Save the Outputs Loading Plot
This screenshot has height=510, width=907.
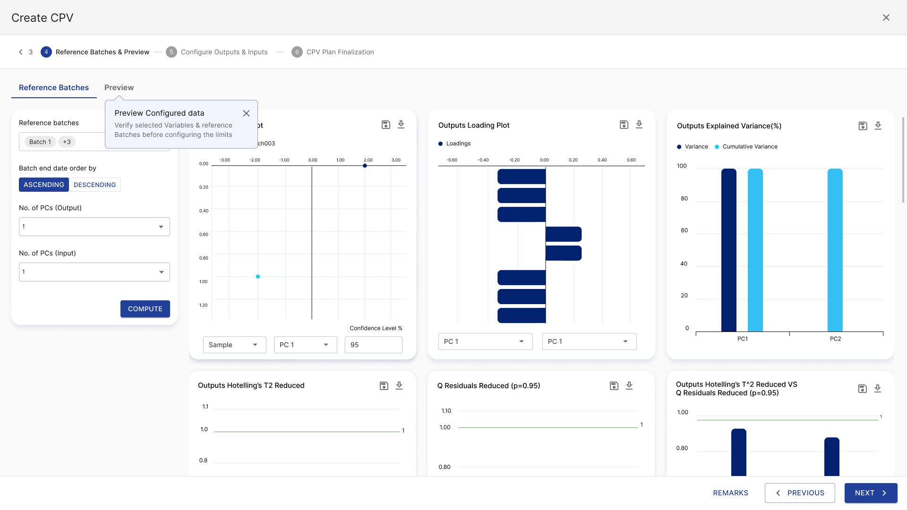pos(624,125)
